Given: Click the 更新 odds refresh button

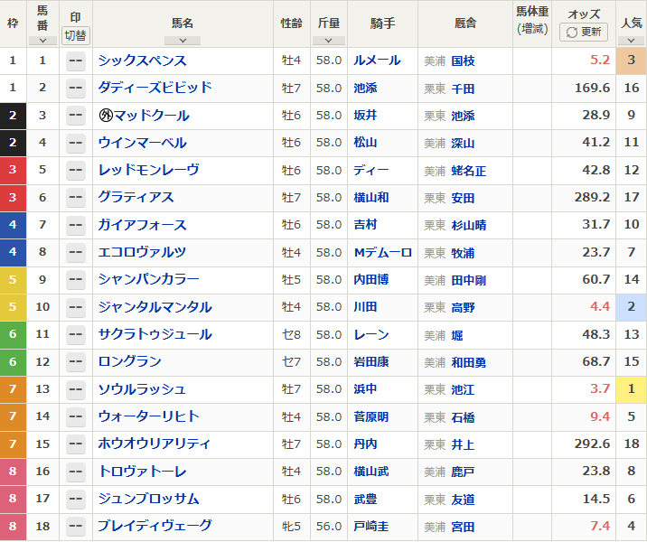Looking at the screenshot, I should pos(583,32).
